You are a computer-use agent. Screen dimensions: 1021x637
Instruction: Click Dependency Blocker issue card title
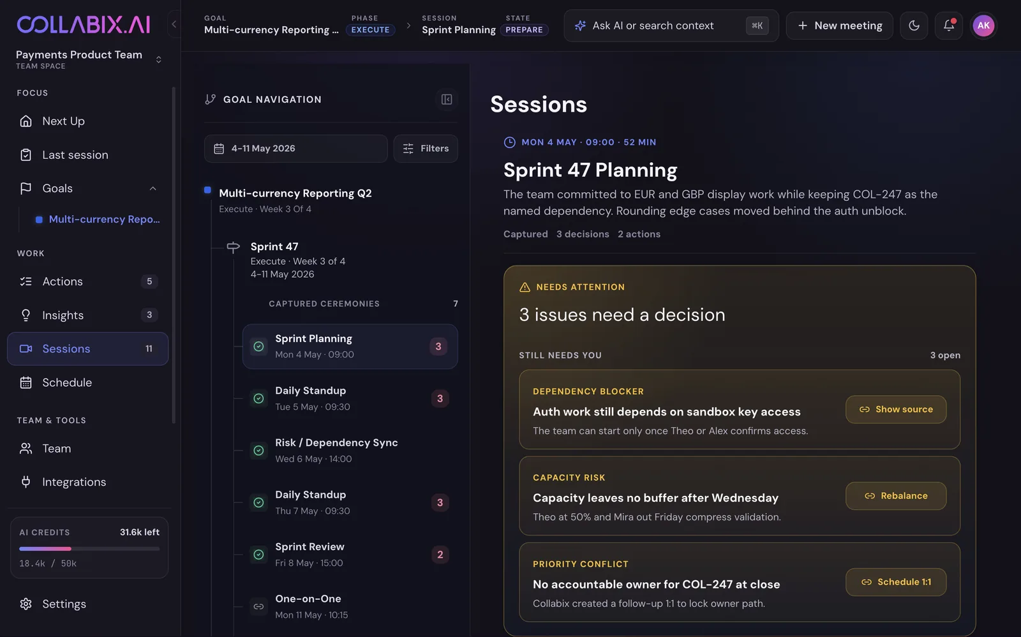[667, 412]
